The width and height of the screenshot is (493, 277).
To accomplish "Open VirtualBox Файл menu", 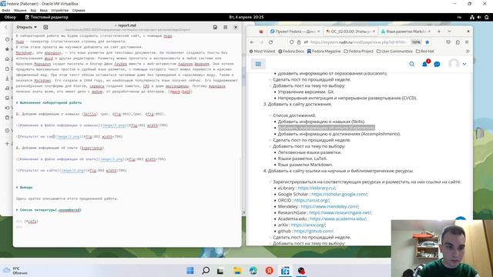I will 6,10.
